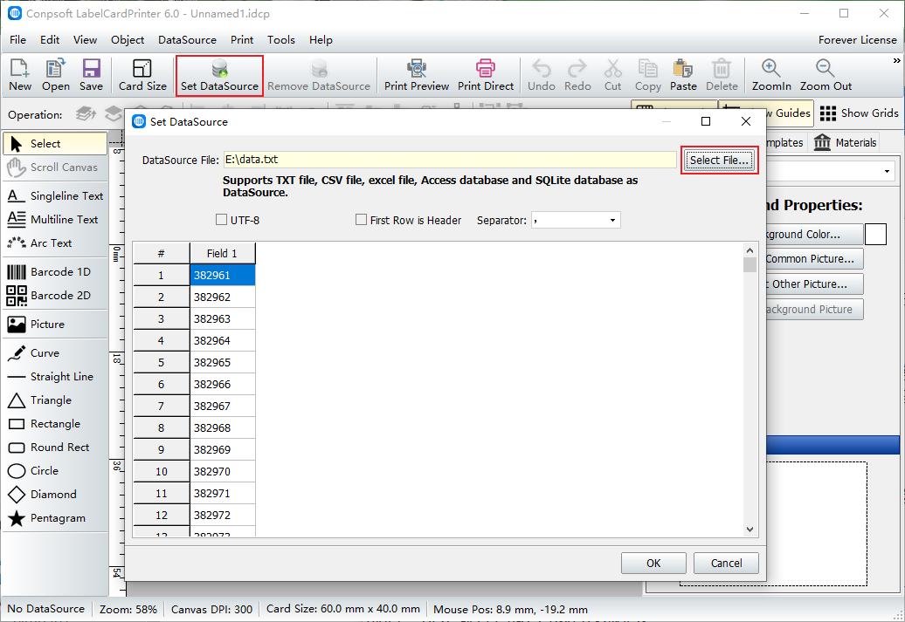
Task: Save the label with Save icon
Action: [91, 75]
